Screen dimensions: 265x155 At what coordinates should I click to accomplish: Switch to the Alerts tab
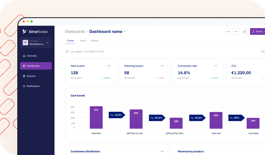click(x=83, y=41)
